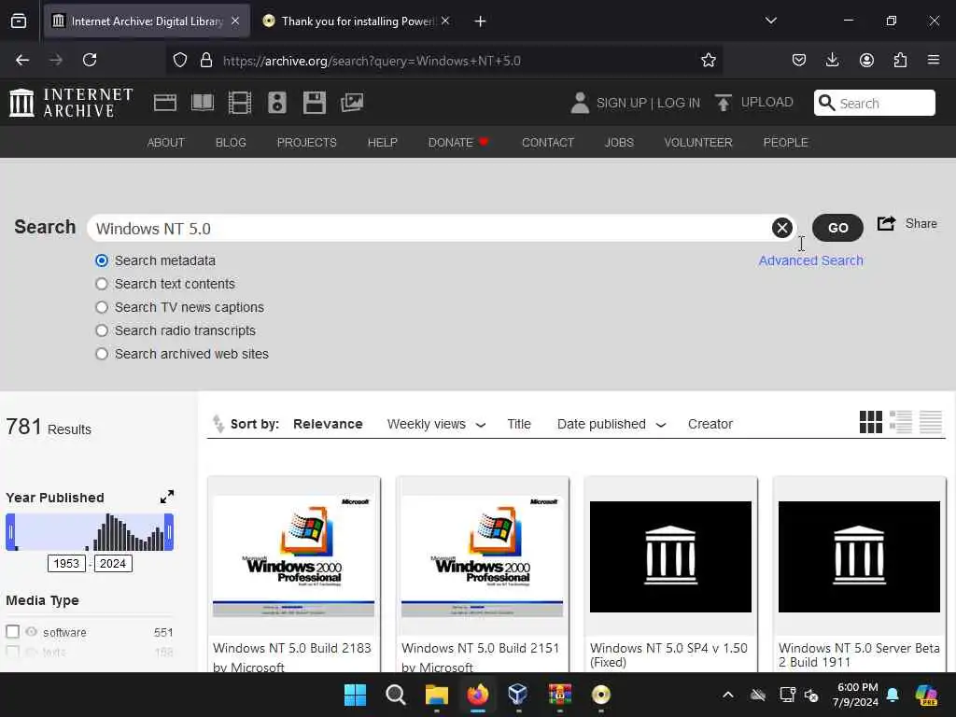The width and height of the screenshot is (956, 717).
Task: Open the BLOG menu item
Action: 231,142
